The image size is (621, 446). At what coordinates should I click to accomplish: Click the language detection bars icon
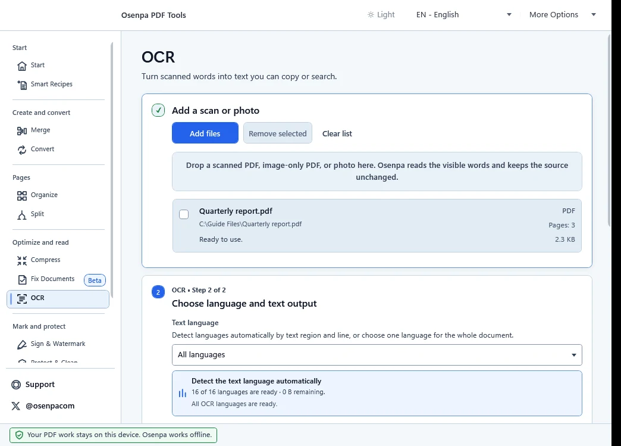(182, 393)
